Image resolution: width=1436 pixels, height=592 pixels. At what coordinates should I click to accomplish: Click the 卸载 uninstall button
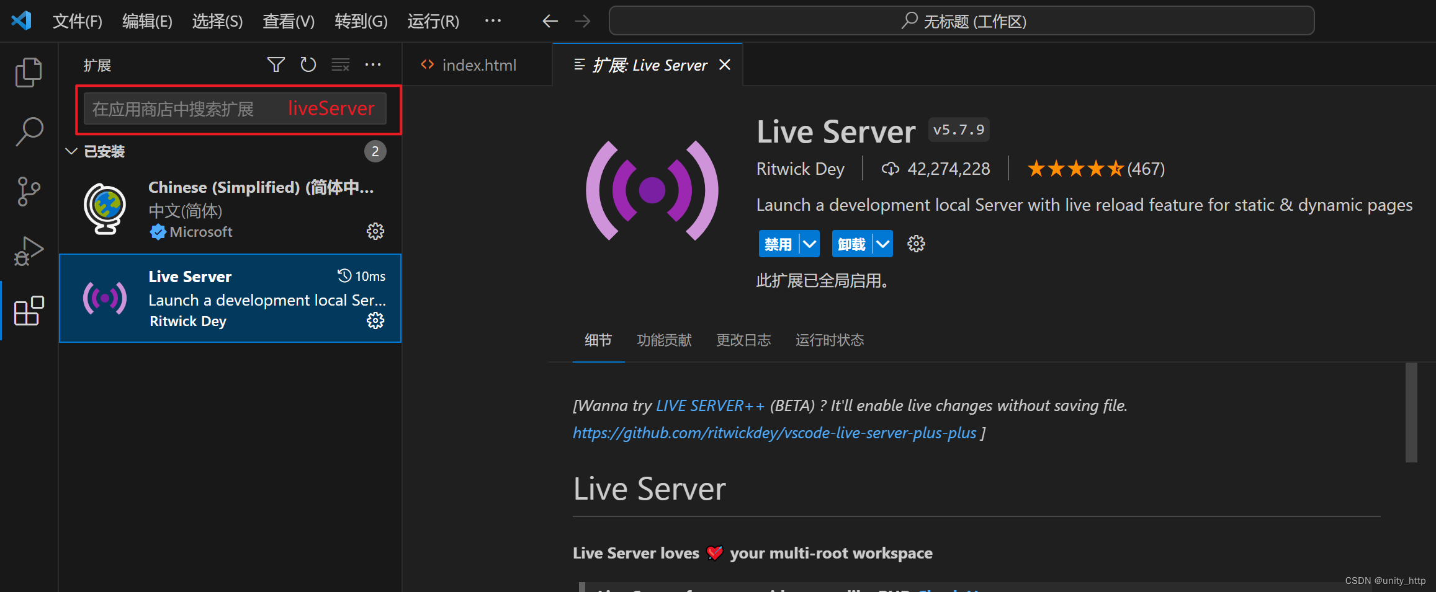851,244
